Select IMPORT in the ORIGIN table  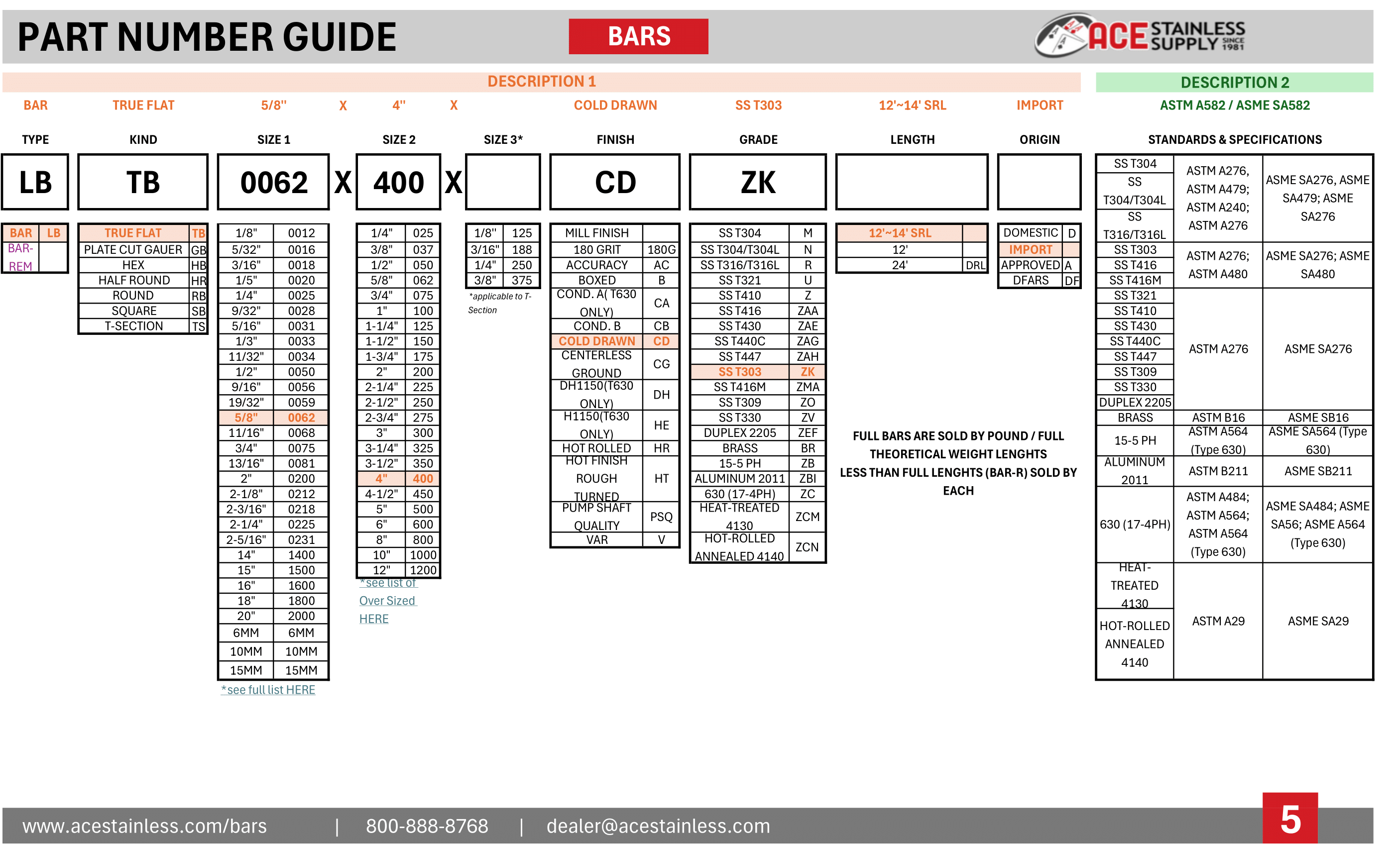point(1030,249)
